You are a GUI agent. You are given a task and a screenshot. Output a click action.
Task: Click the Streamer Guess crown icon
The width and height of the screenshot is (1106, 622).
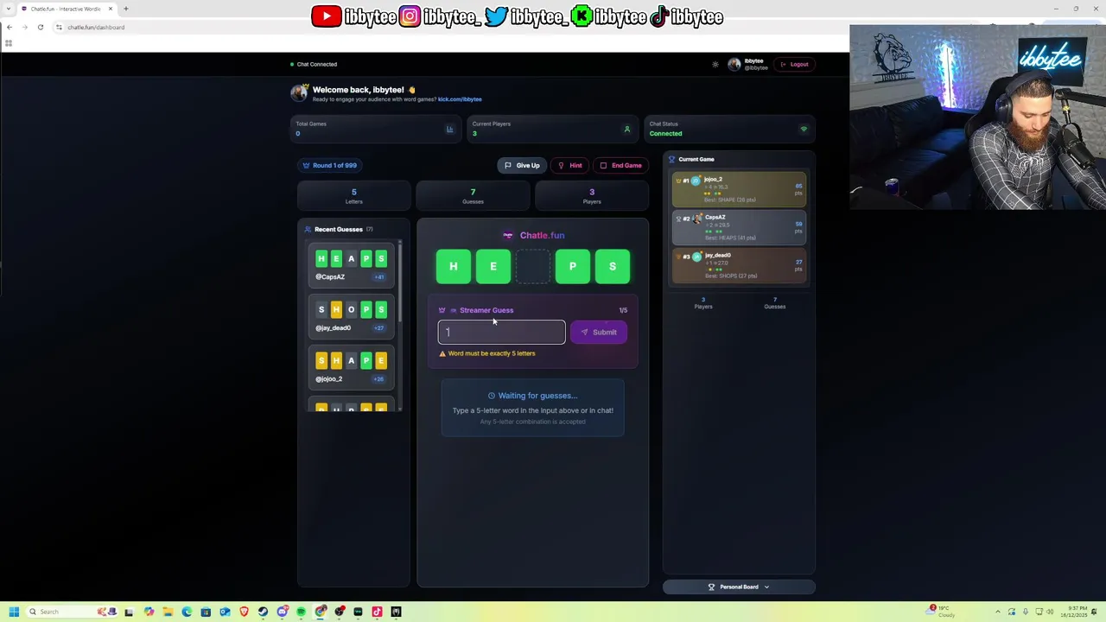pyautogui.click(x=442, y=310)
